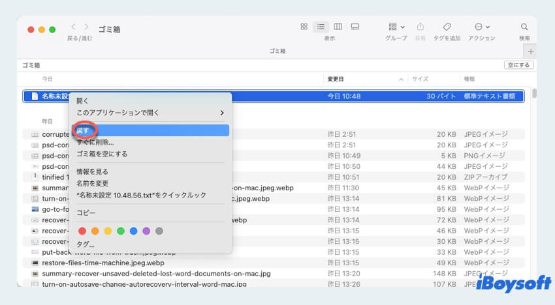Add a new tab with plus button
The height and width of the screenshot is (305, 555).
pos(530,51)
